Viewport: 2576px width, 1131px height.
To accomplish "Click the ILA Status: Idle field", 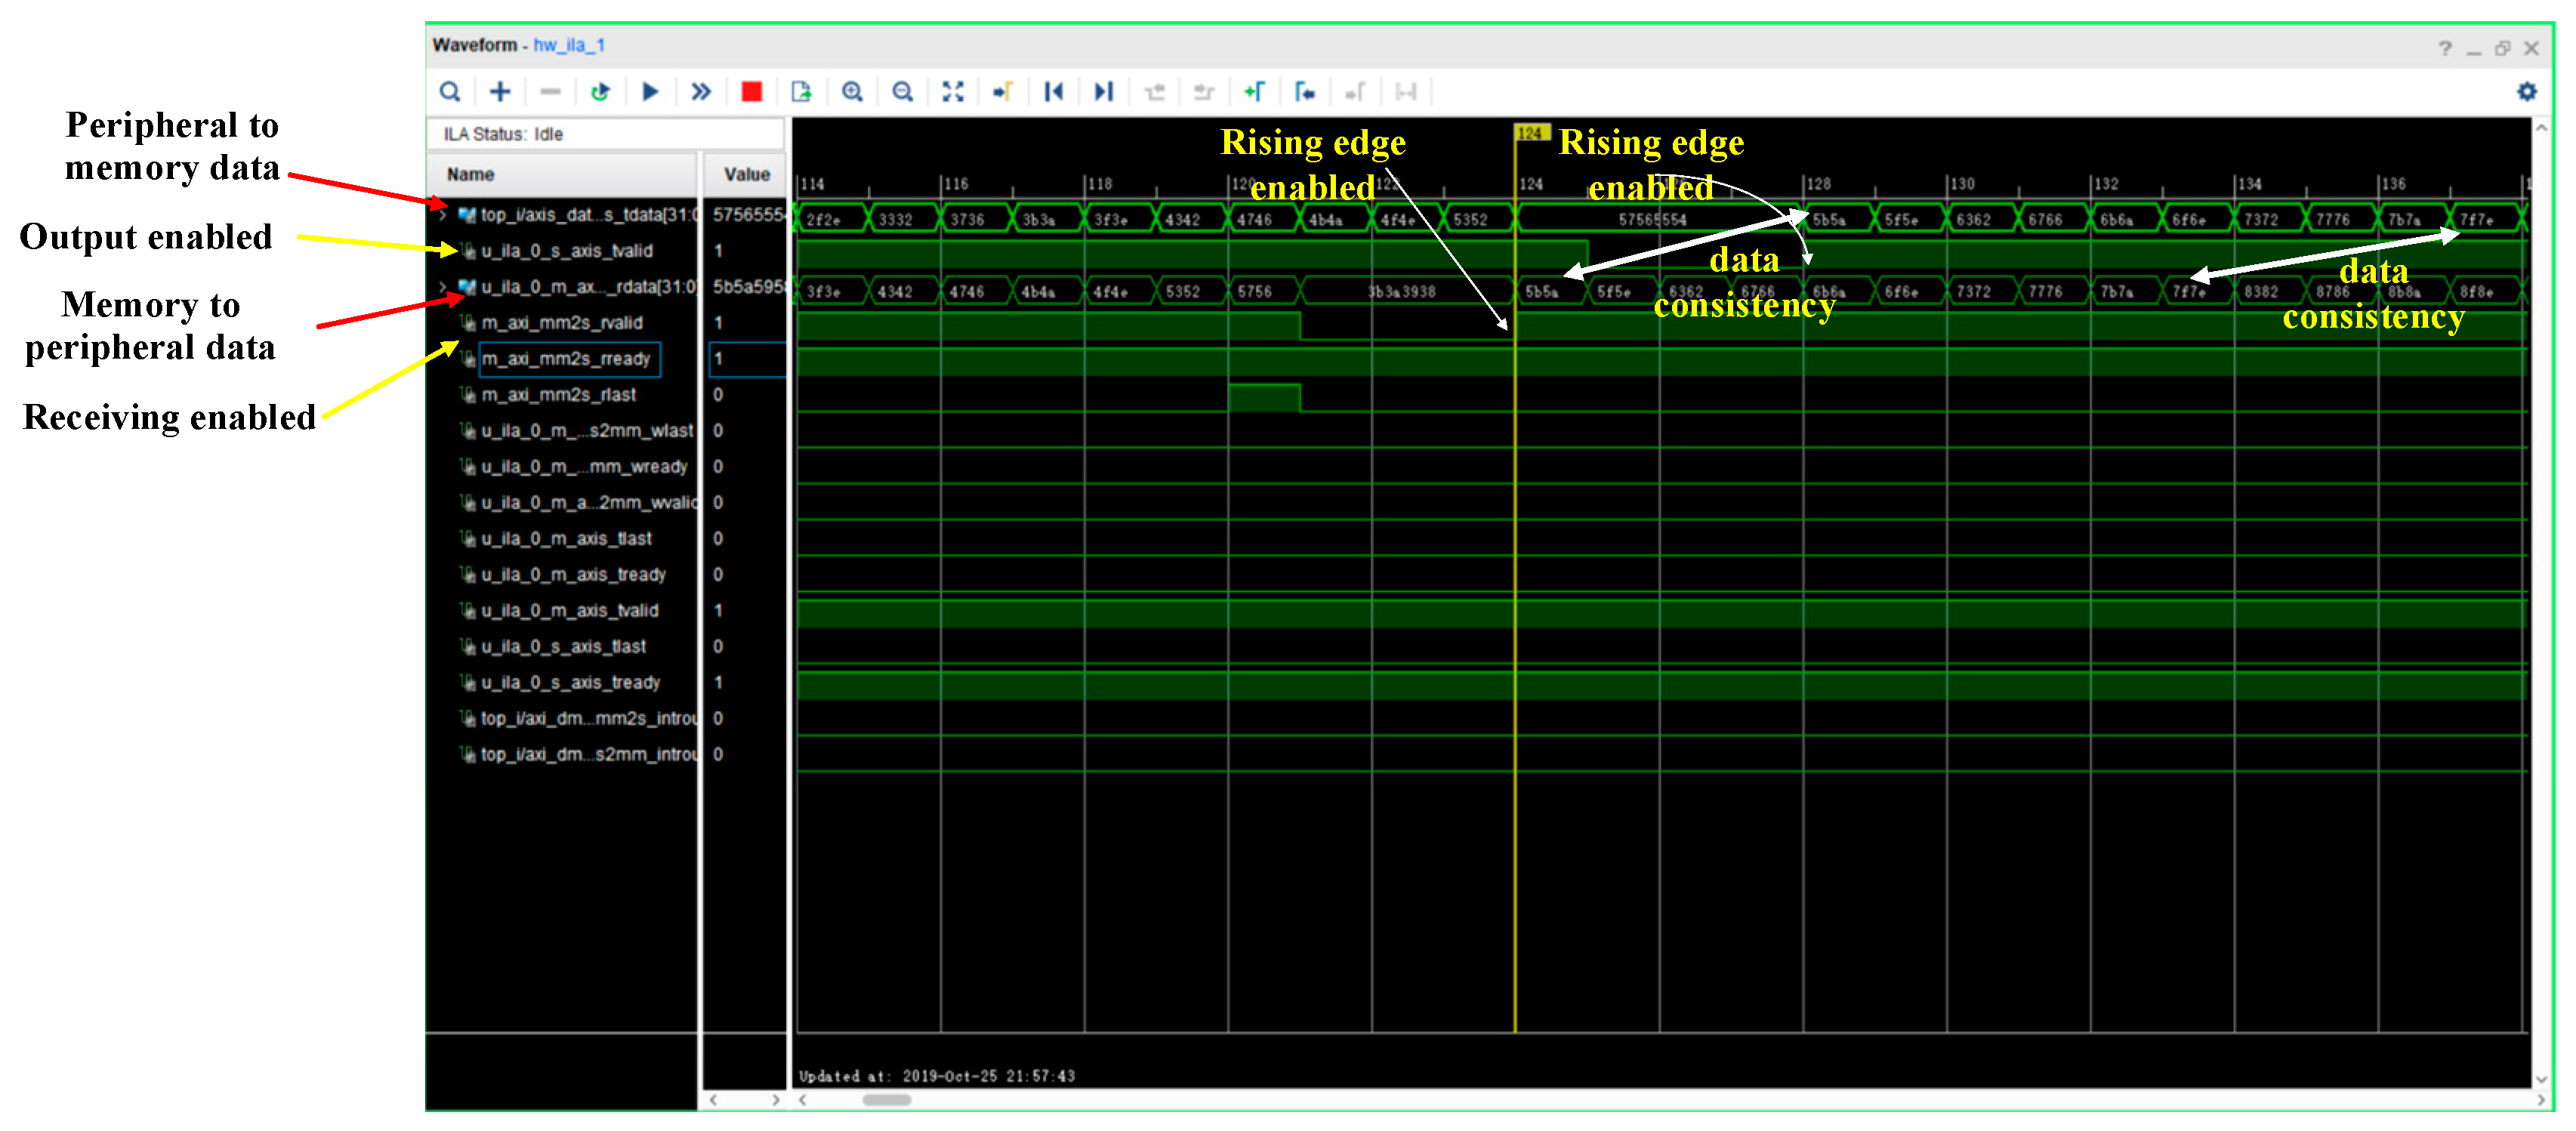I will pyautogui.click(x=605, y=134).
